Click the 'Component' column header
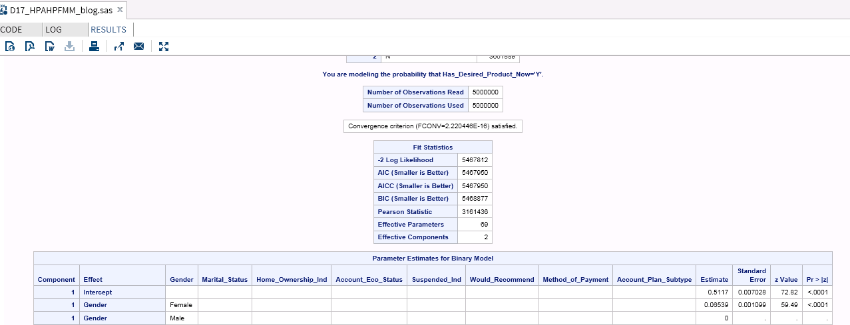The width and height of the screenshot is (850, 325). pyautogui.click(x=56, y=279)
